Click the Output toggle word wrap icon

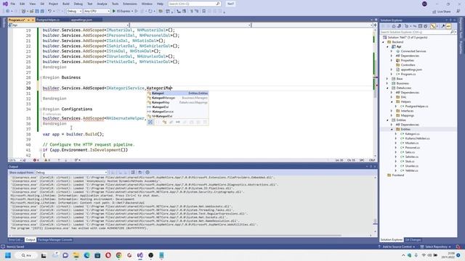click(x=140, y=173)
